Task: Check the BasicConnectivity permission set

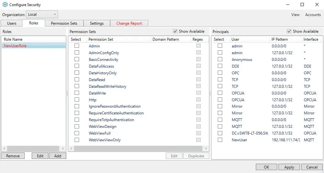Action: click(77, 59)
